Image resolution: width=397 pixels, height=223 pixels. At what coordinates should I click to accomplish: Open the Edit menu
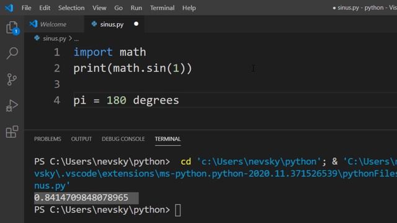(45, 8)
